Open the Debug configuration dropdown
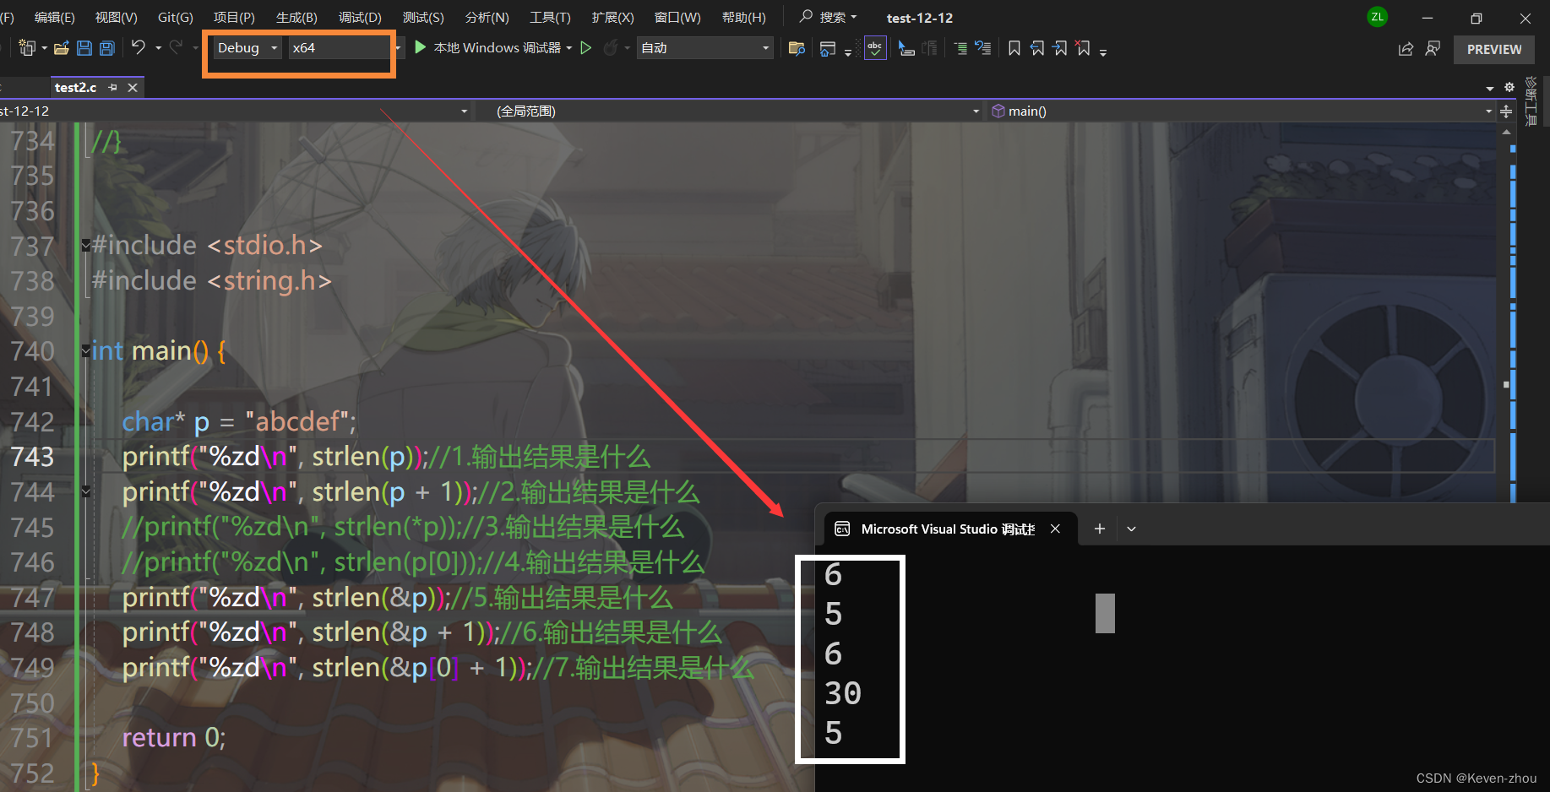The width and height of the screenshot is (1550, 792). (247, 48)
